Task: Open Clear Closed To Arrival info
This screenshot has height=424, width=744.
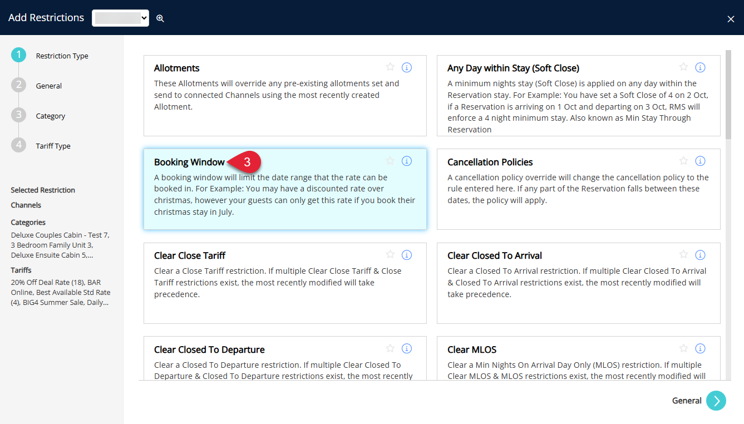Action: point(701,255)
